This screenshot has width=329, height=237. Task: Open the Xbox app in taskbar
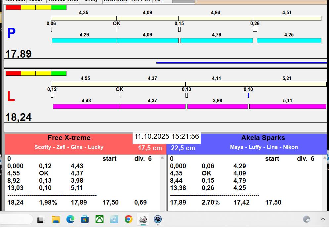[x=99, y=219]
